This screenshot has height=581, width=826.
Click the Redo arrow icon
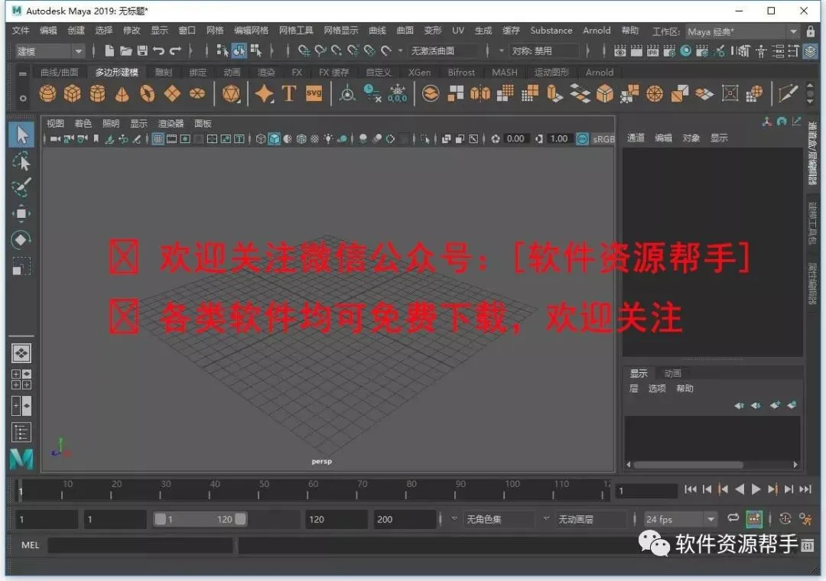[175, 51]
